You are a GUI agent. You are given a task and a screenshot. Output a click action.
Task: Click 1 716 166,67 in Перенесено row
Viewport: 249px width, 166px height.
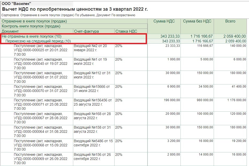tap(203, 41)
